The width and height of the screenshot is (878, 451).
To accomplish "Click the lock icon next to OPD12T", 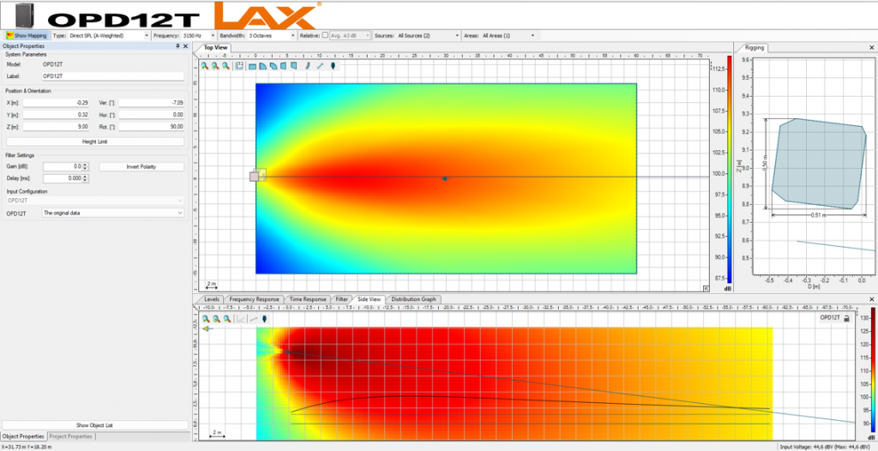I will tap(846, 317).
